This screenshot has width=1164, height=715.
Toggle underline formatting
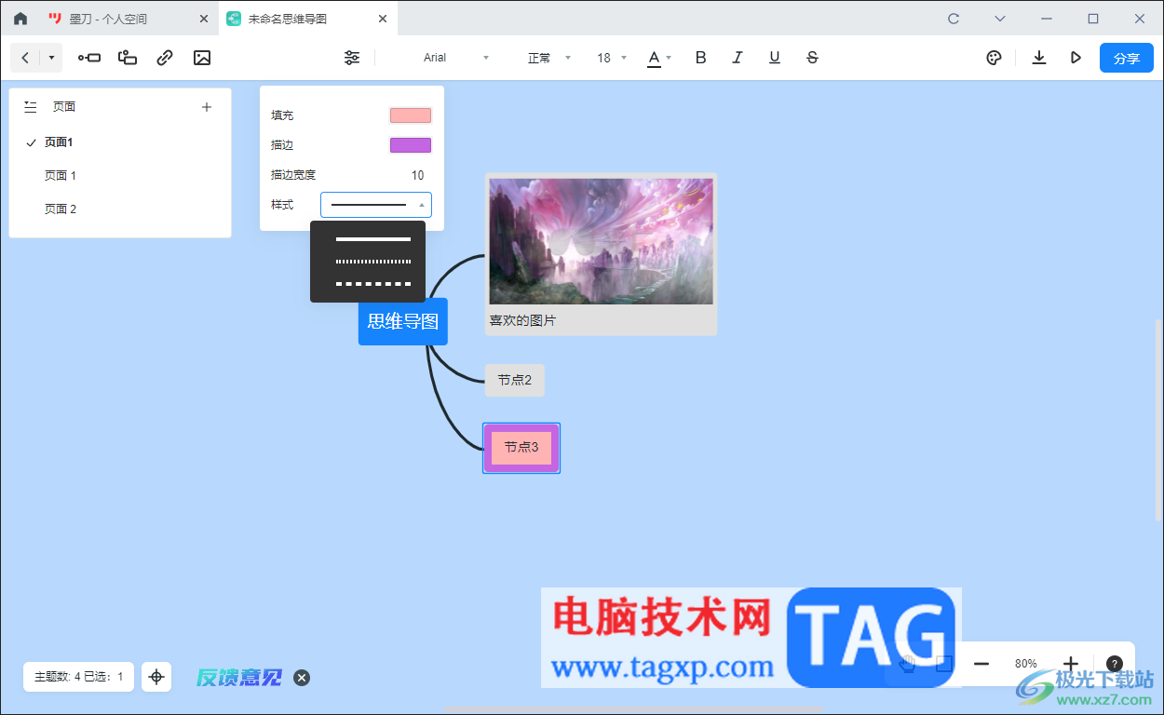[x=775, y=58]
